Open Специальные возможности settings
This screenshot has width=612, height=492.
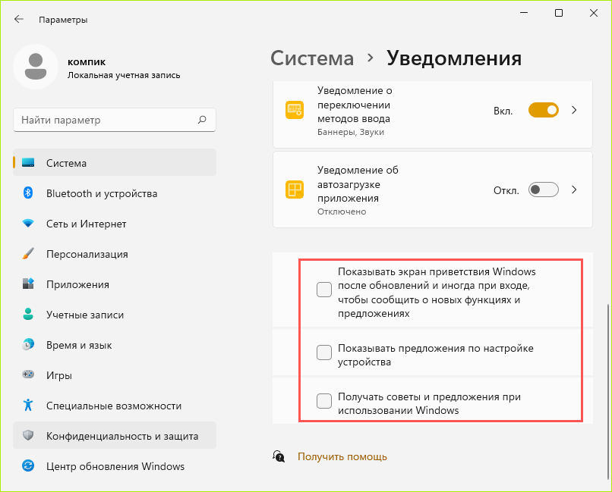tap(115, 405)
